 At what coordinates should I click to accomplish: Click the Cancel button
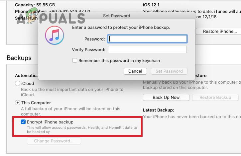(135, 71)
